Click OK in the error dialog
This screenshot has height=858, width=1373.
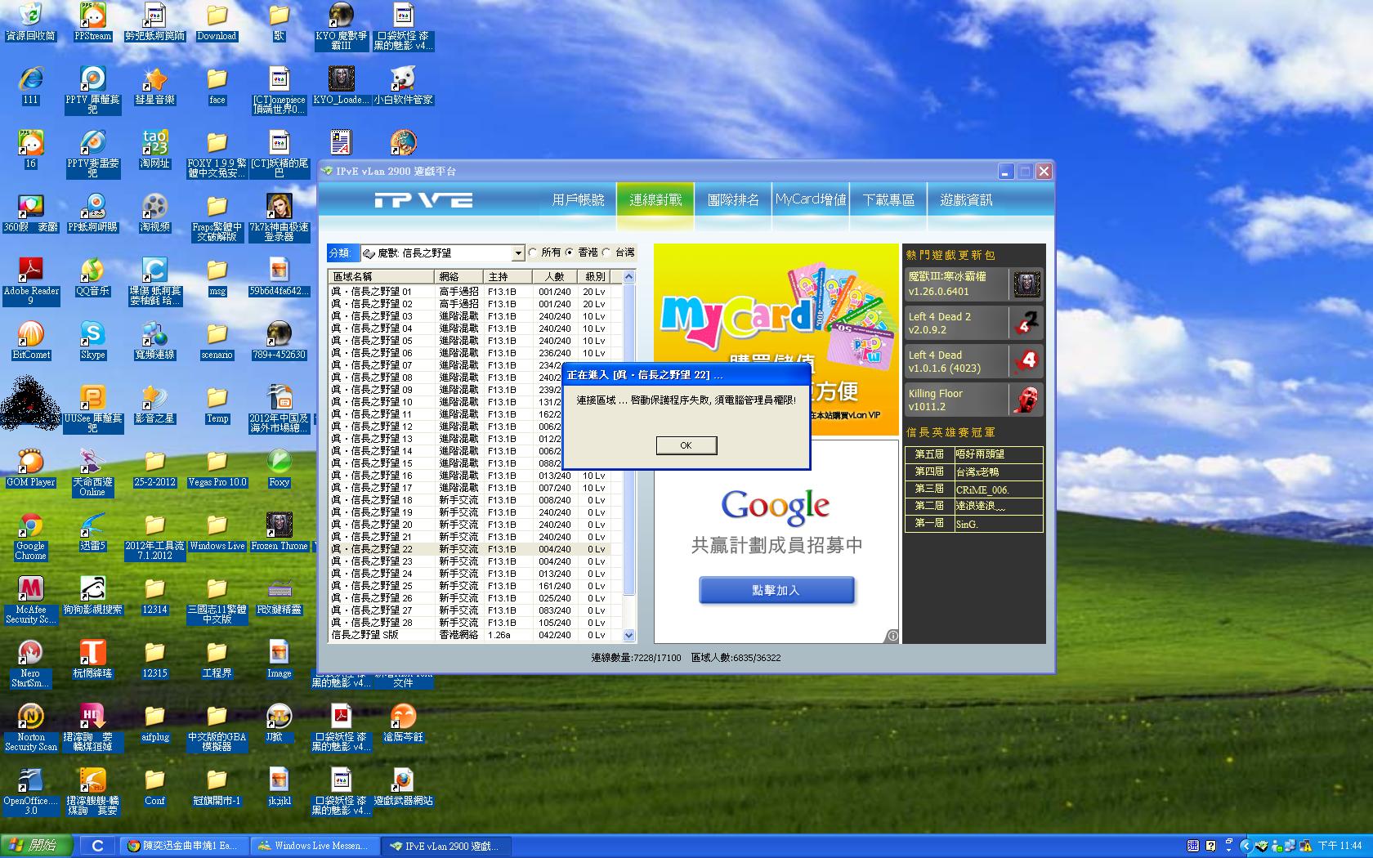tap(686, 445)
